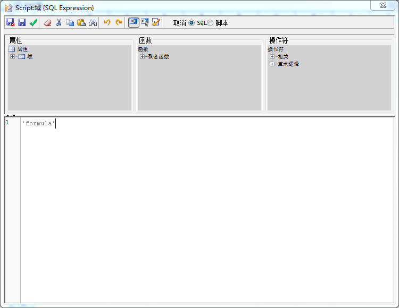Click the script window title icon
Screen dimensions: 399x308
(9, 8)
